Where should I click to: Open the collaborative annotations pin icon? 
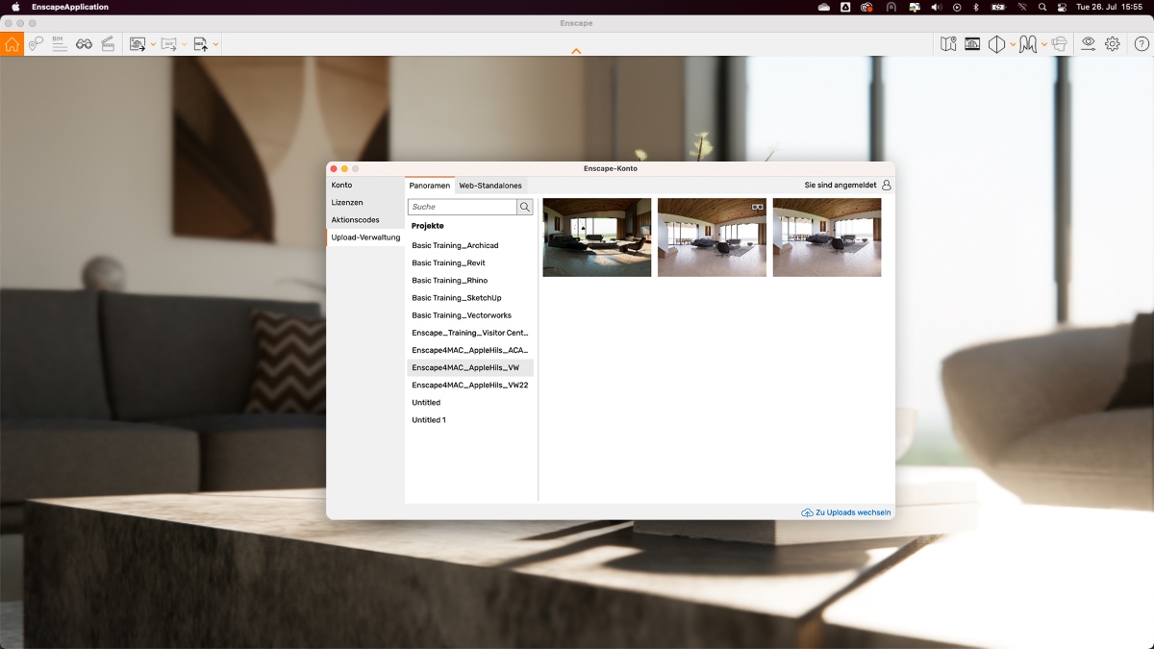coord(36,44)
